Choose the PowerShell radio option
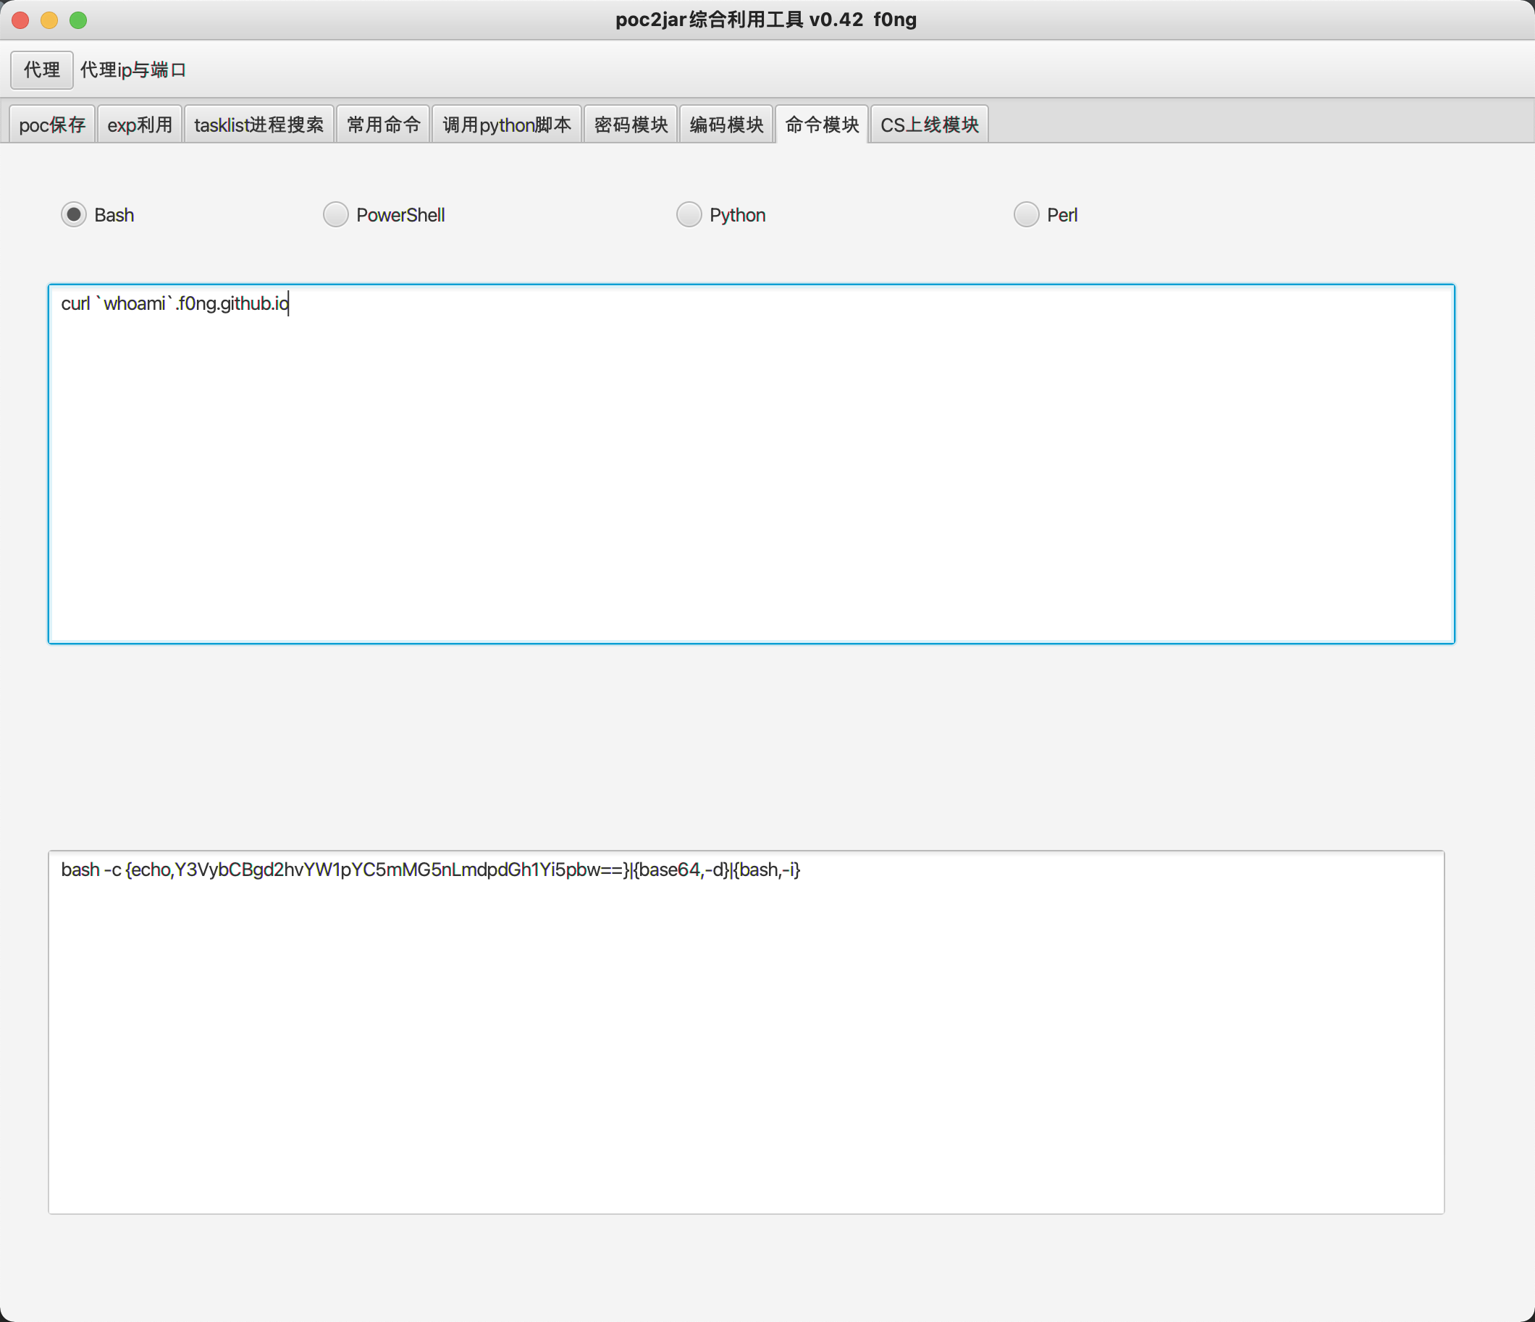 pyautogui.click(x=335, y=215)
